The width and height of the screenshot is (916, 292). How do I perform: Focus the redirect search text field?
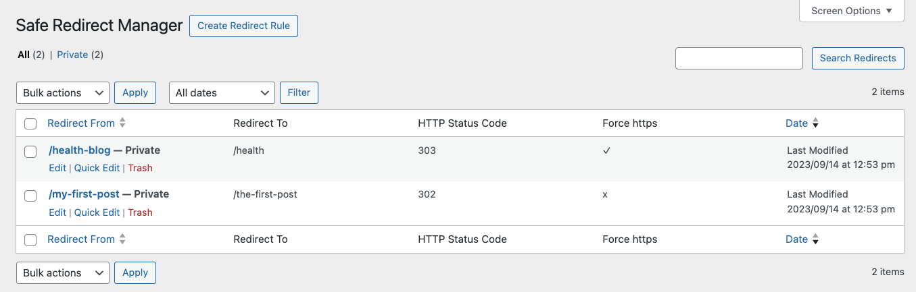(739, 58)
